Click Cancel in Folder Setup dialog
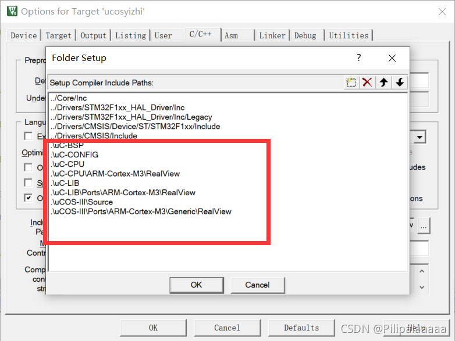This screenshot has width=455, height=341. click(x=257, y=285)
